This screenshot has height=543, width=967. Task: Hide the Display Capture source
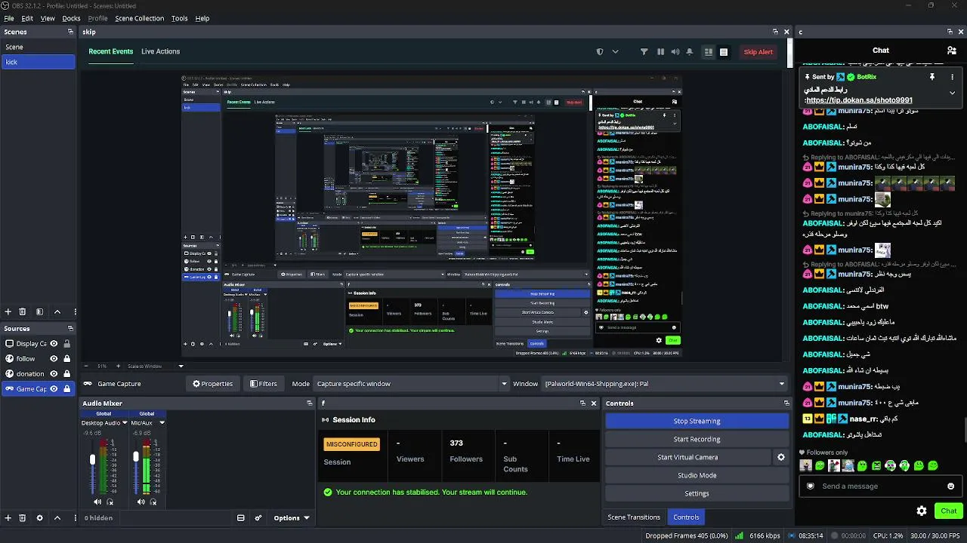(54, 344)
